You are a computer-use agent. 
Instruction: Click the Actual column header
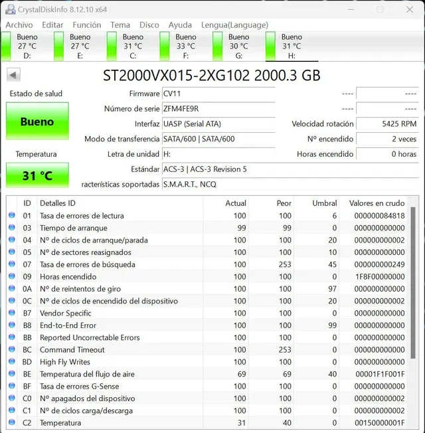(x=226, y=203)
